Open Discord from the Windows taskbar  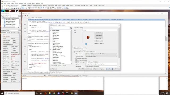58,93
